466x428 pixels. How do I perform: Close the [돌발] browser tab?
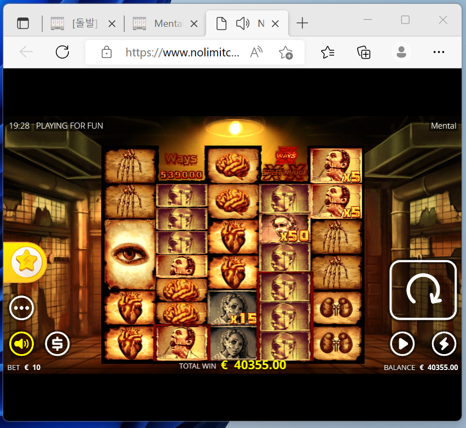pyautogui.click(x=112, y=24)
